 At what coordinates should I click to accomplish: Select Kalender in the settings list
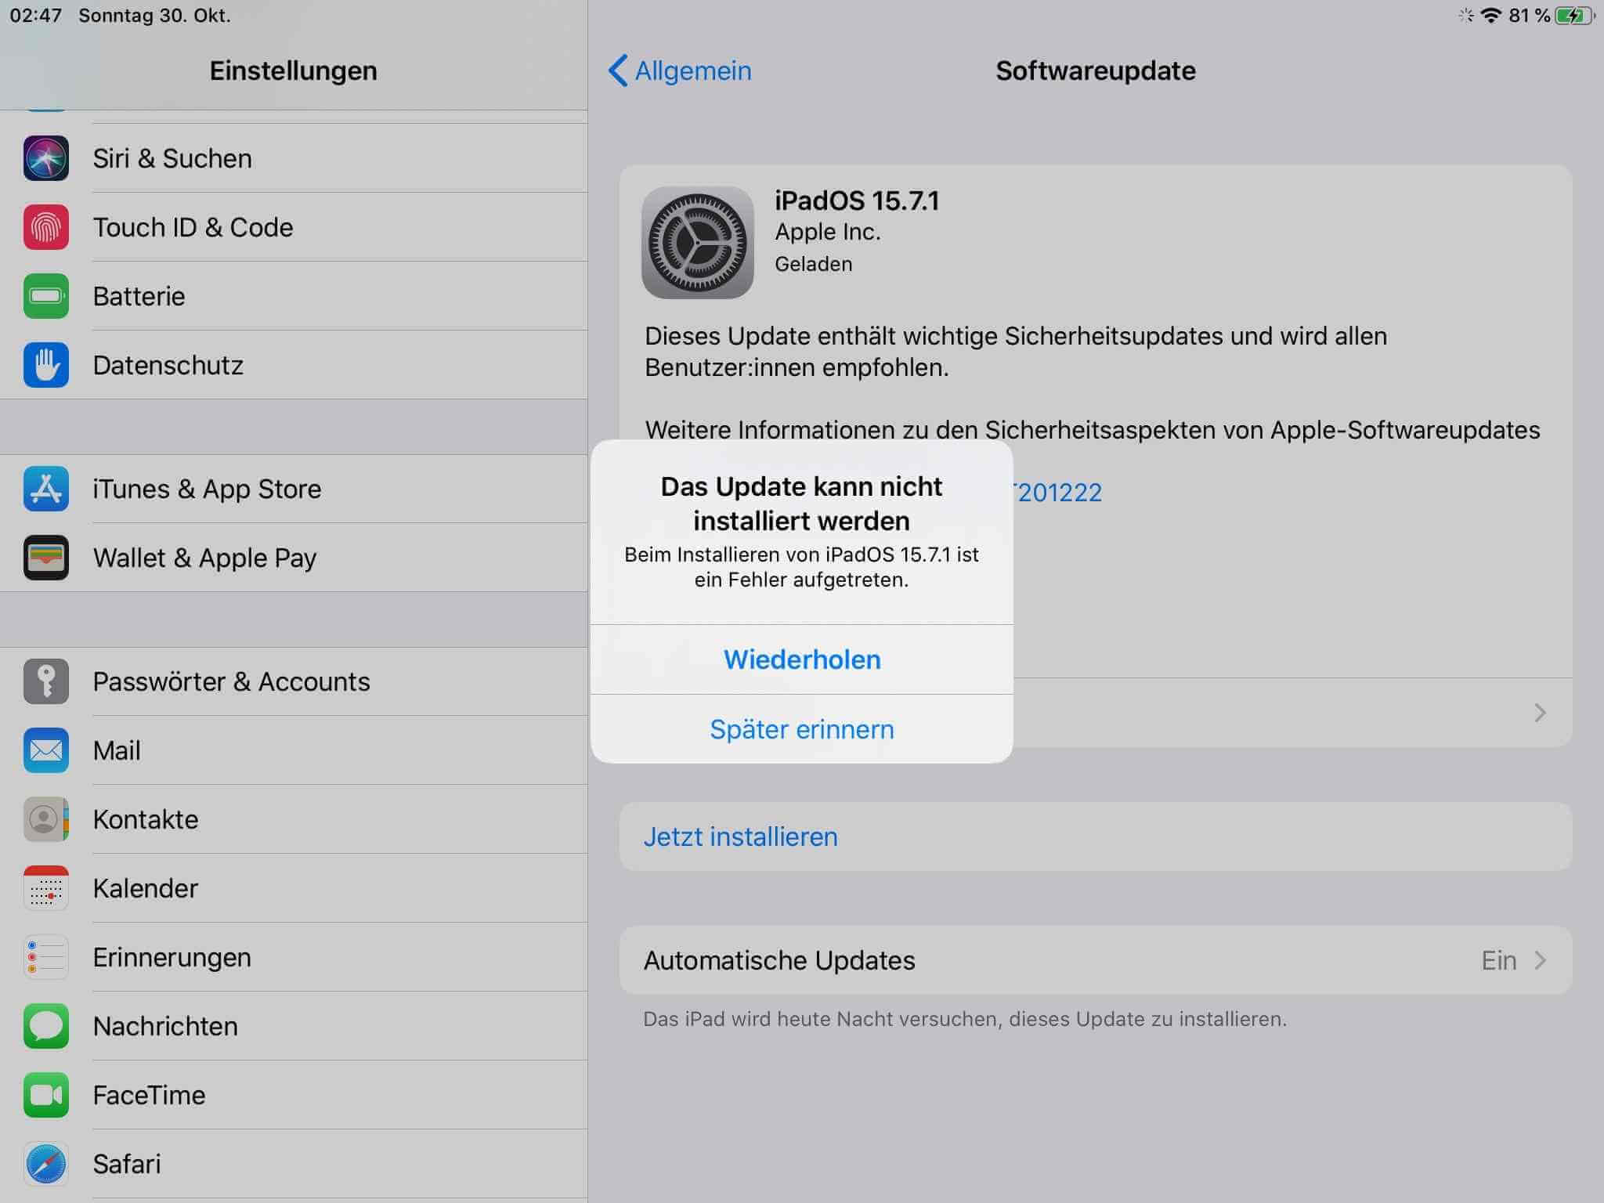294,888
